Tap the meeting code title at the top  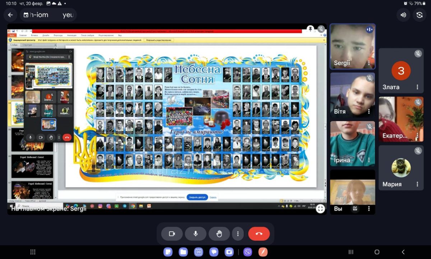[x=48, y=15]
